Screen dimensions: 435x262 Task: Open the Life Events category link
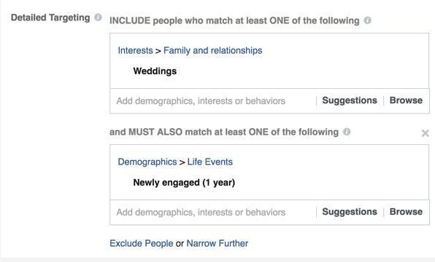[x=210, y=162]
